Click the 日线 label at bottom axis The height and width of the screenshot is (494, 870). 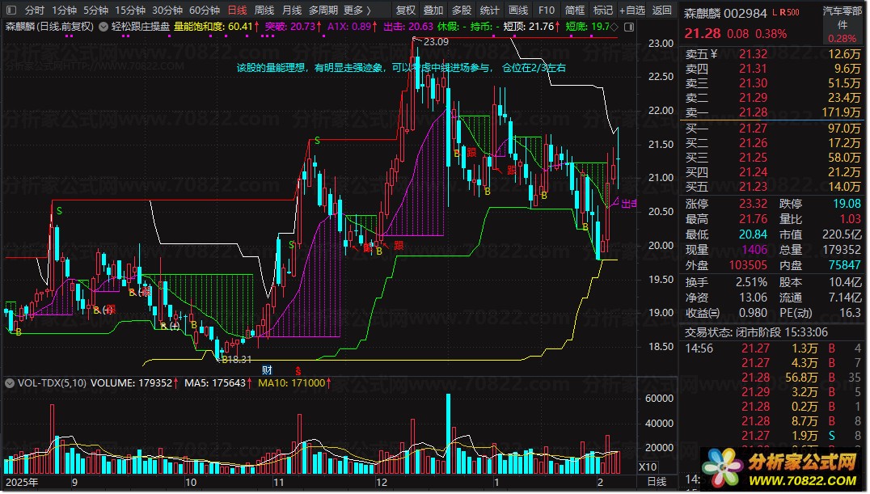(x=657, y=481)
